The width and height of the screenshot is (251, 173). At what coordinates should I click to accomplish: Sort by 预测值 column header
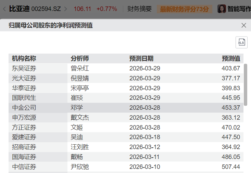coord(231,58)
